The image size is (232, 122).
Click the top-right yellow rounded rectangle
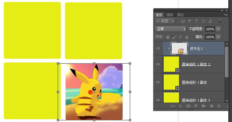94,31
